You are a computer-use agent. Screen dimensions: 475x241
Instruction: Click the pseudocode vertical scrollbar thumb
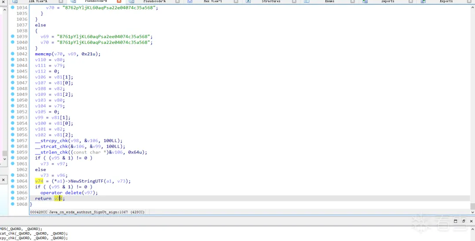click(x=472, y=206)
